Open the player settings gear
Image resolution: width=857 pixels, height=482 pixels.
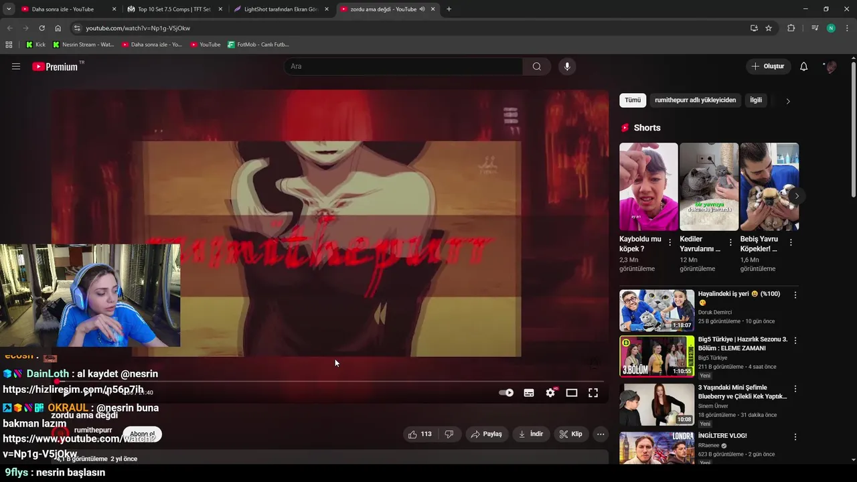550,393
